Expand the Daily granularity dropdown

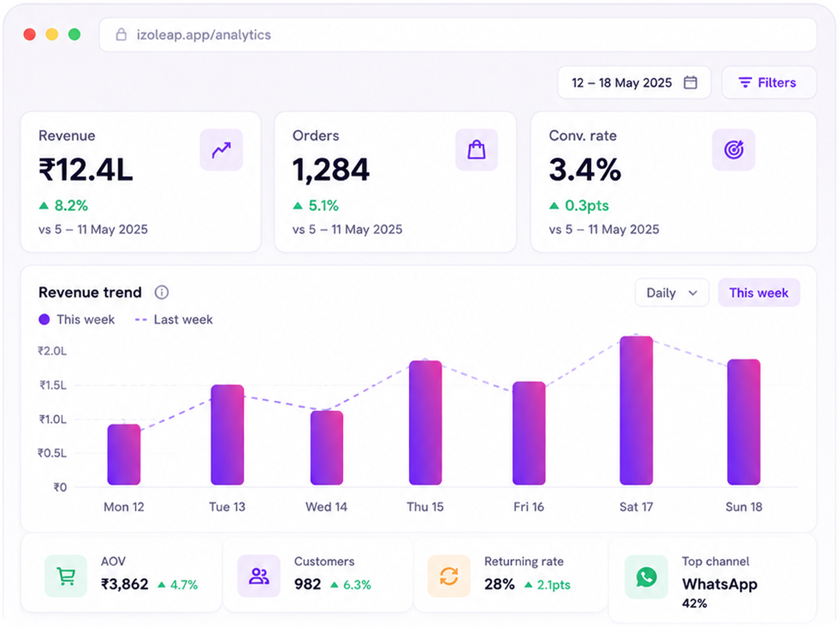coord(672,293)
